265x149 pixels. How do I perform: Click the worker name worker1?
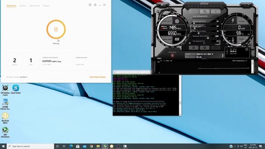coord(23,77)
